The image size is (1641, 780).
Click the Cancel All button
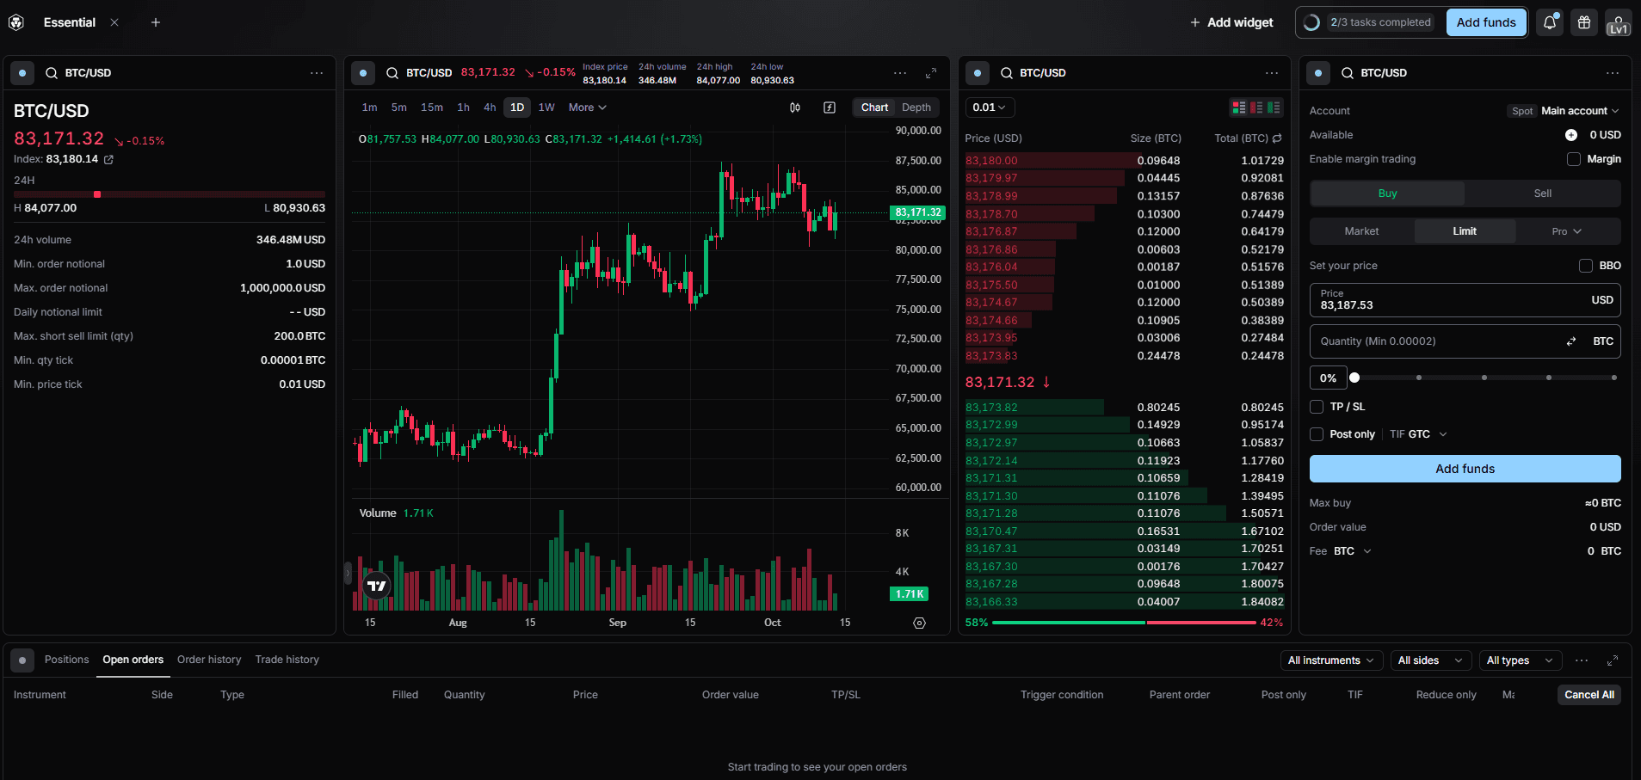[x=1589, y=695]
